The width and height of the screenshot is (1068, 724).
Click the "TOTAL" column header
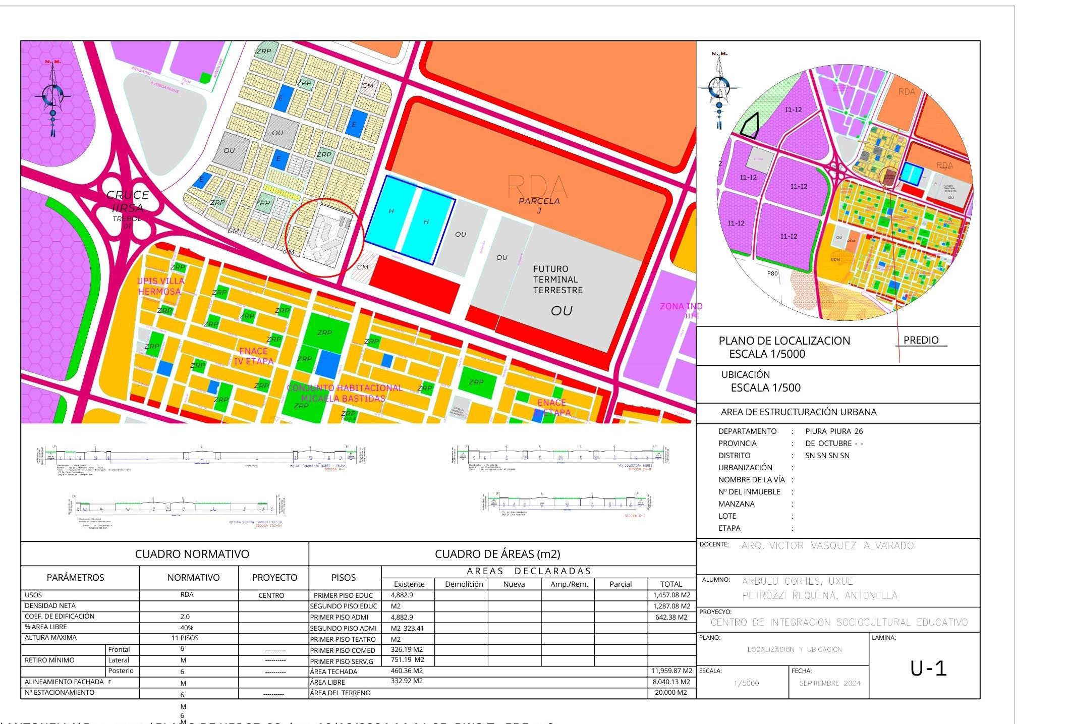671,584
